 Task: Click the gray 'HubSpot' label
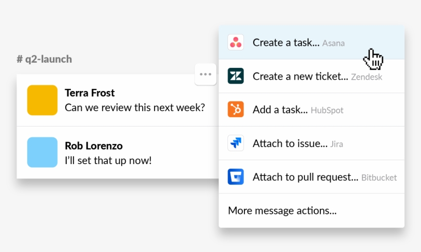pyautogui.click(x=327, y=110)
